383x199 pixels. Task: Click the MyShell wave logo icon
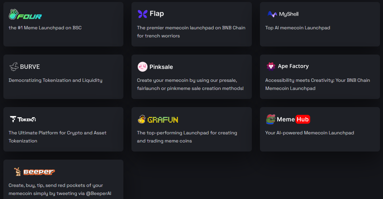tap(272, 14)
